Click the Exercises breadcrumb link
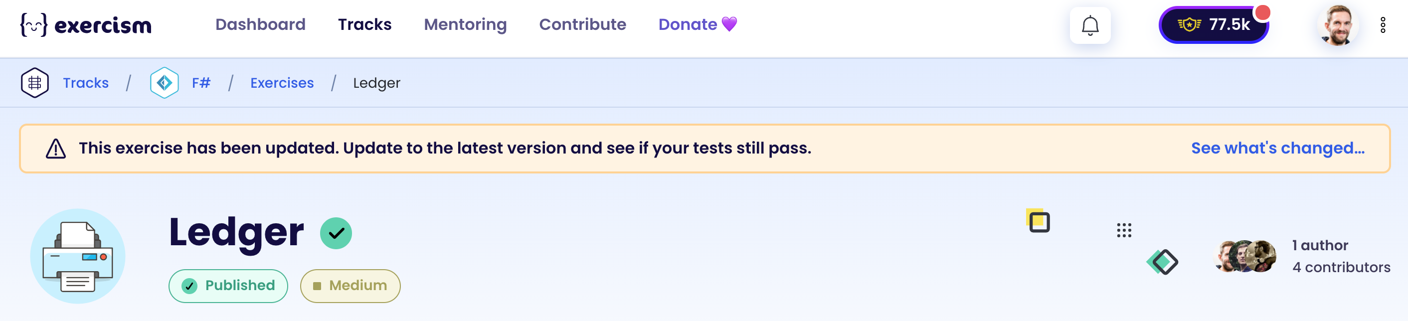 282,83
